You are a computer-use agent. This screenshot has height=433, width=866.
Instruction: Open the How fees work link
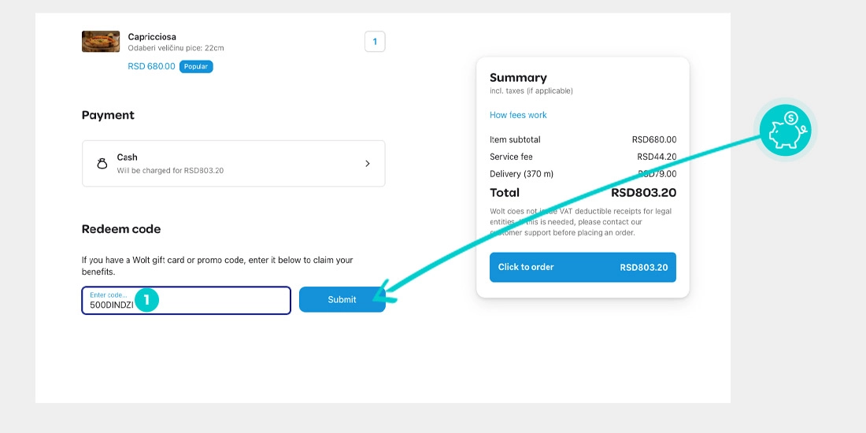pos(518,115)
